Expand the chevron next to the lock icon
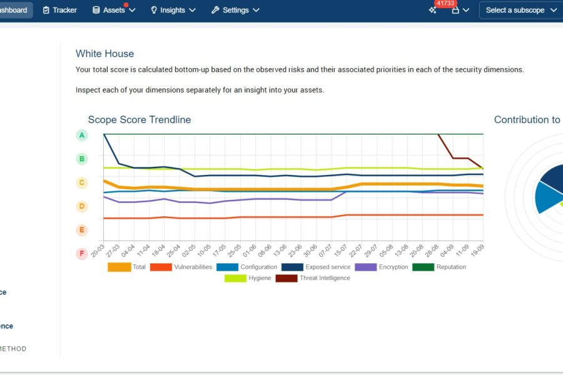 [466, 10]
